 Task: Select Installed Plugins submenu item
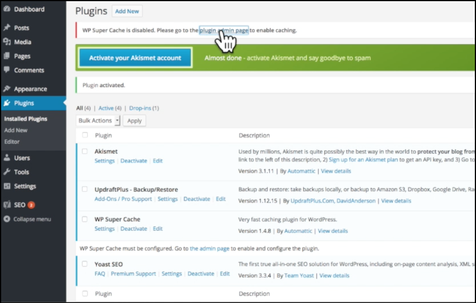click(26, 119)
